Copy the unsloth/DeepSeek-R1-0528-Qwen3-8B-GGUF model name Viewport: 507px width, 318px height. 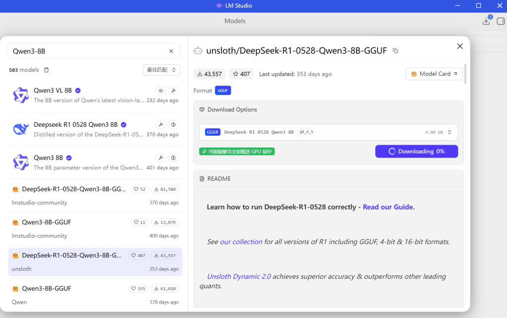pyautogui.click(x=396, y=51)
